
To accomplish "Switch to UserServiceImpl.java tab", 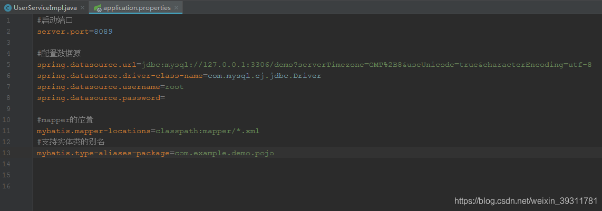I will point(44,8).
